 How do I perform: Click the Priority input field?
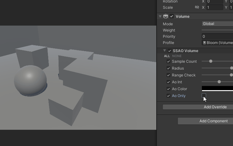pyautogui.click(x=217, y=36)
